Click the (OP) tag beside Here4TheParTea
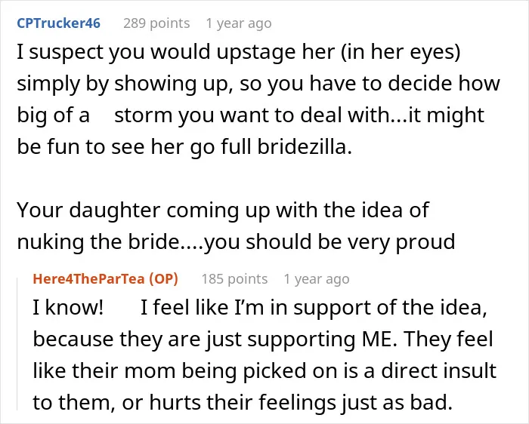 [164, 279]
